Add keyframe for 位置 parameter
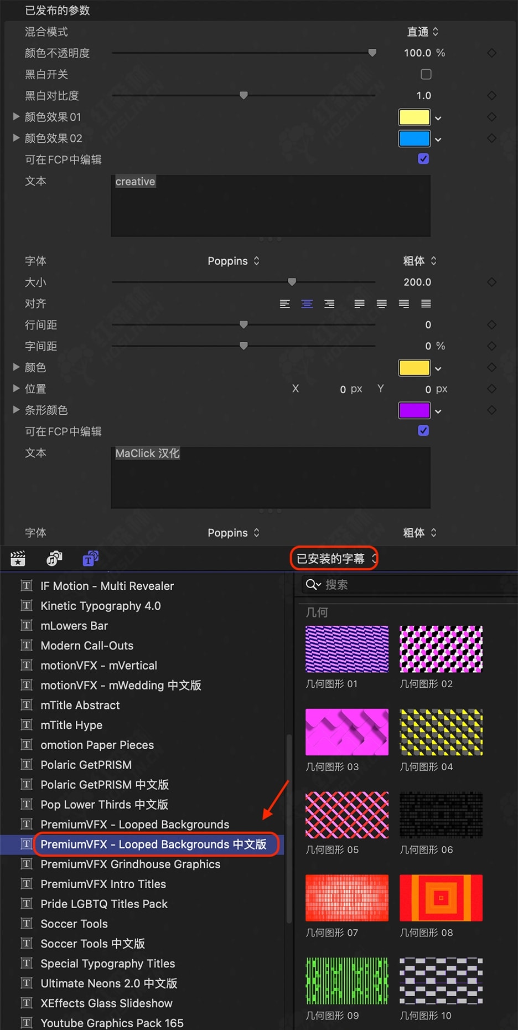This screenshot has height=1030, width=518. [491, 389]
